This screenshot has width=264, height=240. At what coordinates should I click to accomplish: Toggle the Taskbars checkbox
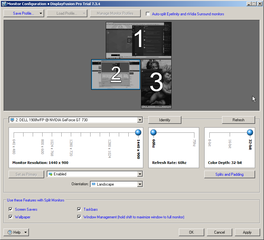click(x=79, y=209)
